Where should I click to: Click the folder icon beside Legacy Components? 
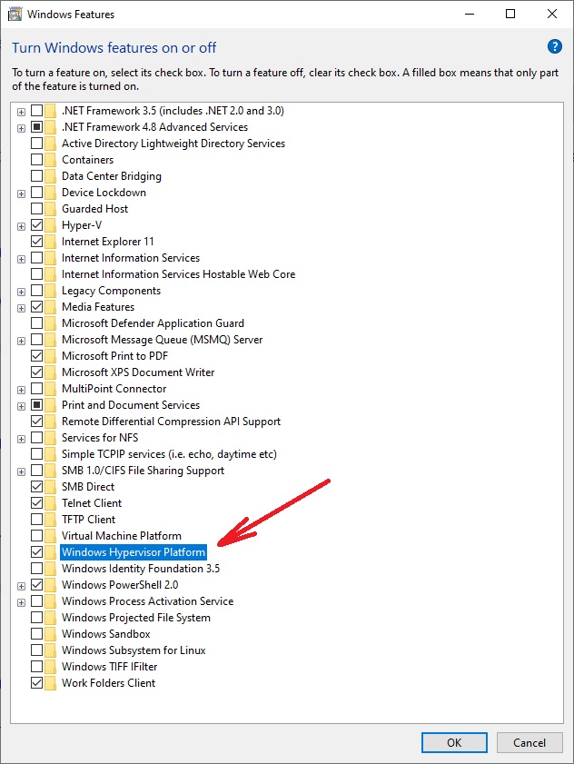50,291
